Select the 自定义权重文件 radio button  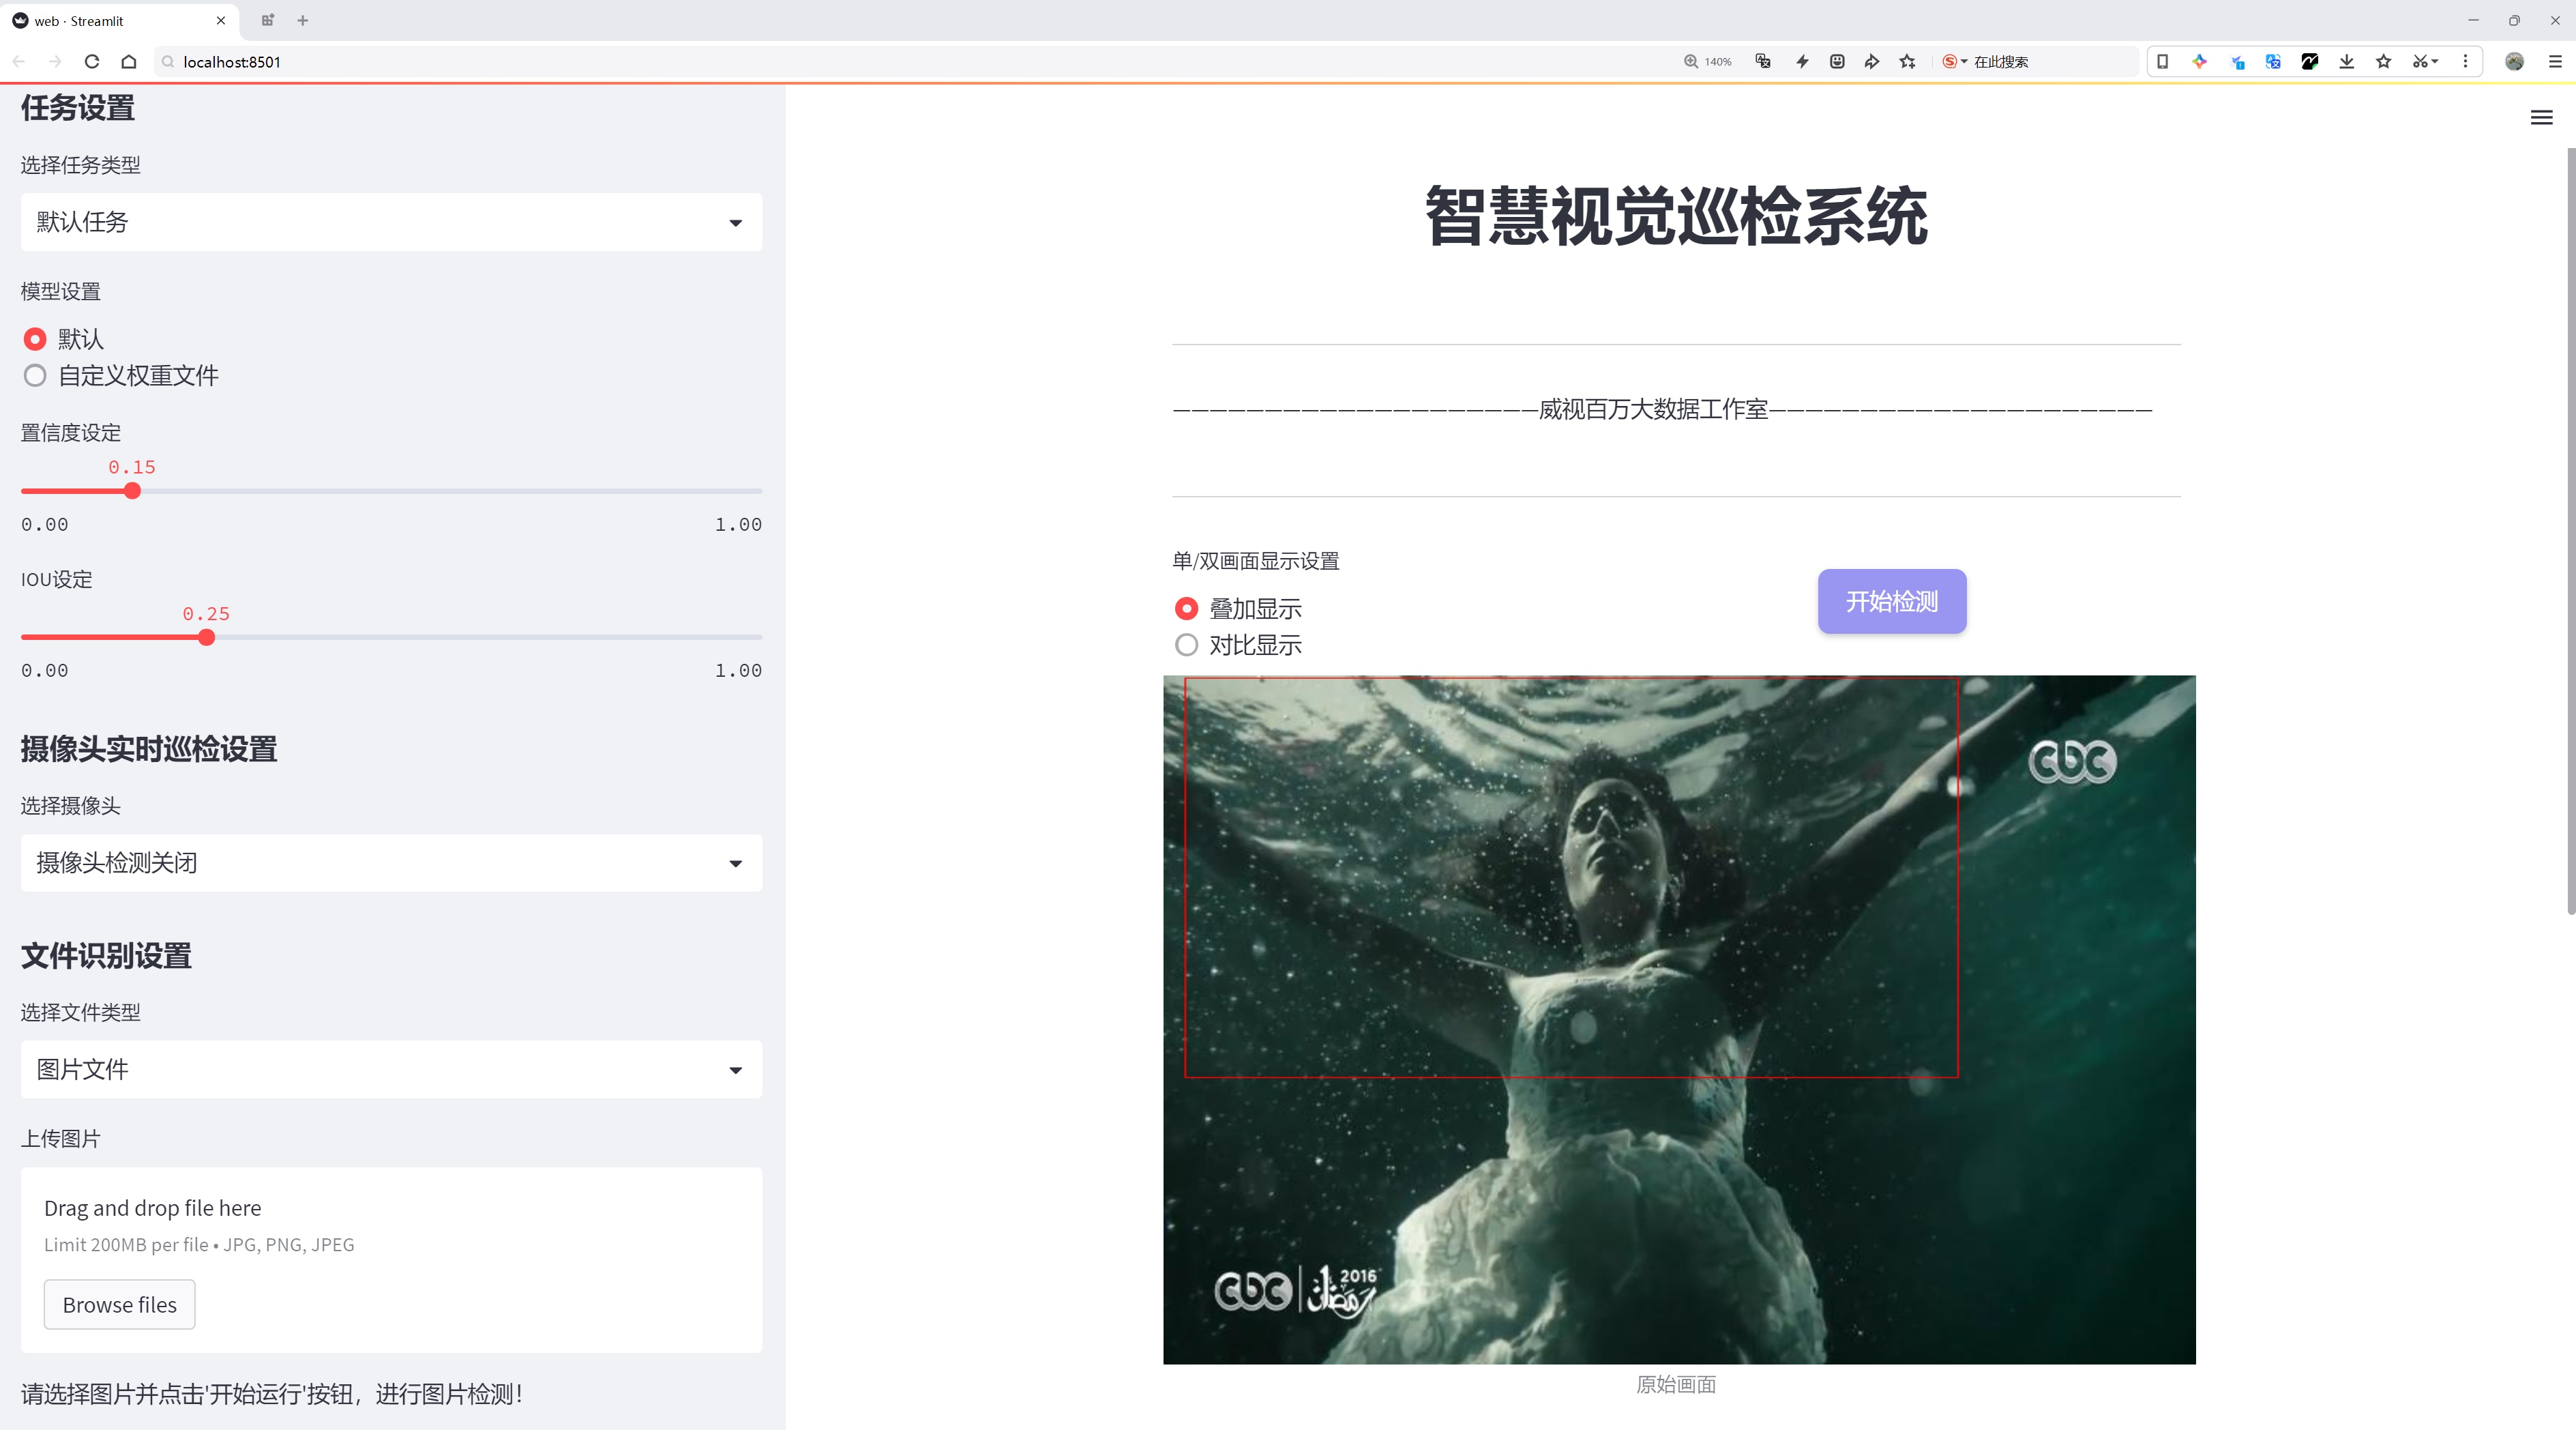[35, 376]
